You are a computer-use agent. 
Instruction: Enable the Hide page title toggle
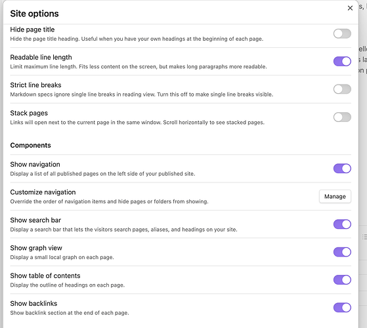click(x=342, y=33)
